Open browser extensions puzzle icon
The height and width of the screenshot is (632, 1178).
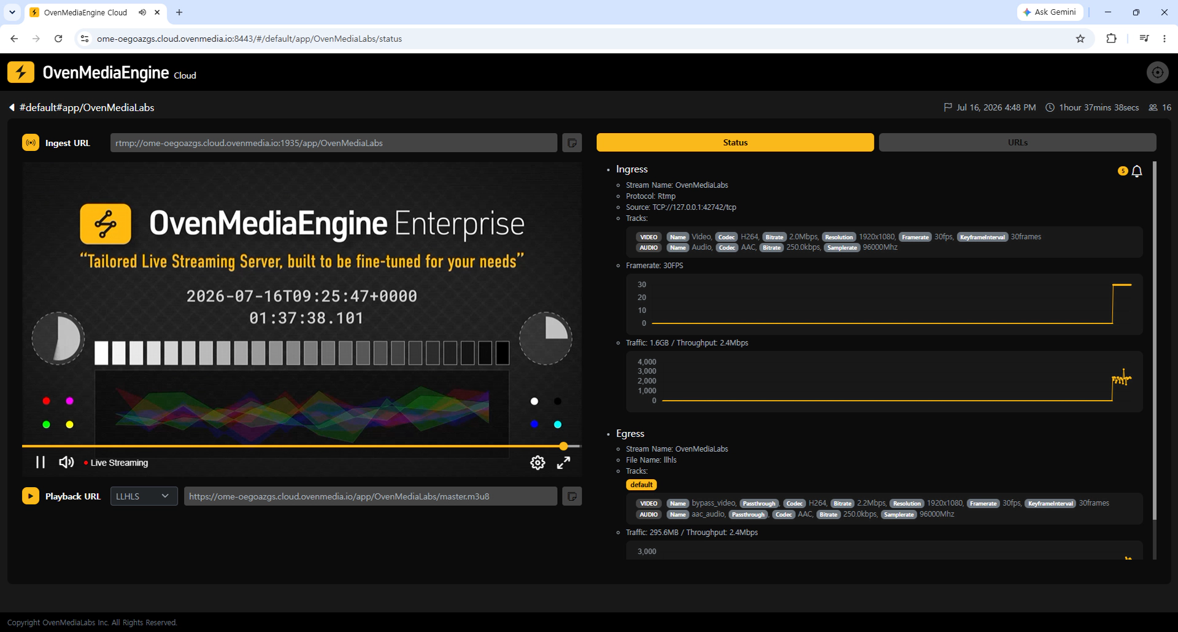[1111, 39]
